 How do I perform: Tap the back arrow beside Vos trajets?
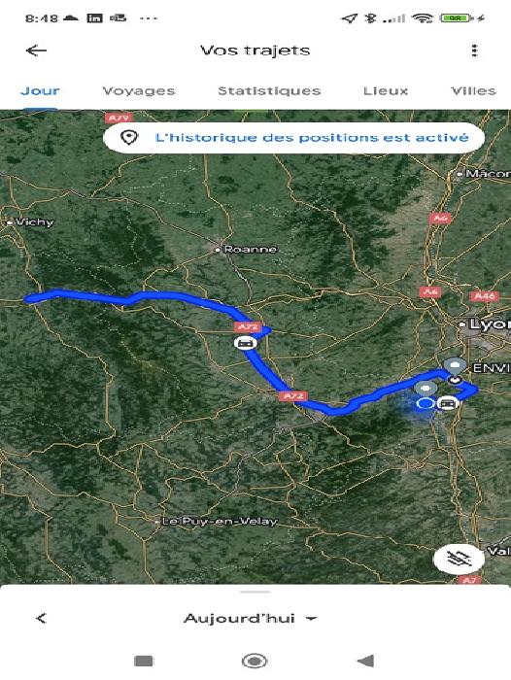pos(36,51)
